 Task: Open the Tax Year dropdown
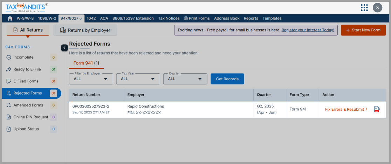[138, 79]
